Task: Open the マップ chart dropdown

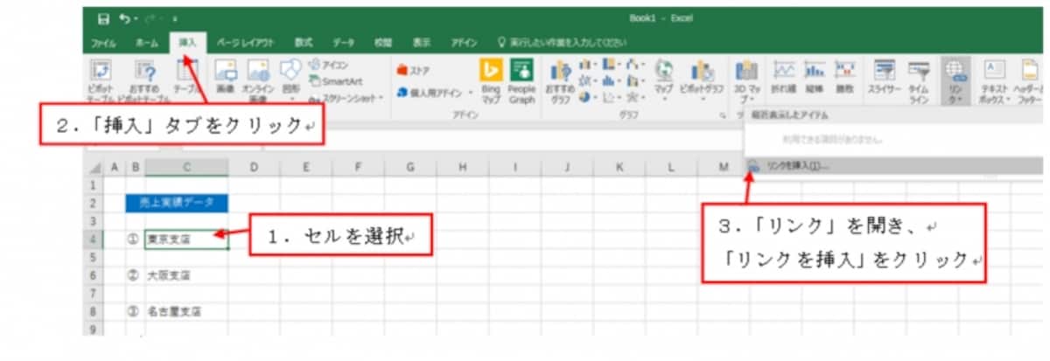Action: (664, 79)
